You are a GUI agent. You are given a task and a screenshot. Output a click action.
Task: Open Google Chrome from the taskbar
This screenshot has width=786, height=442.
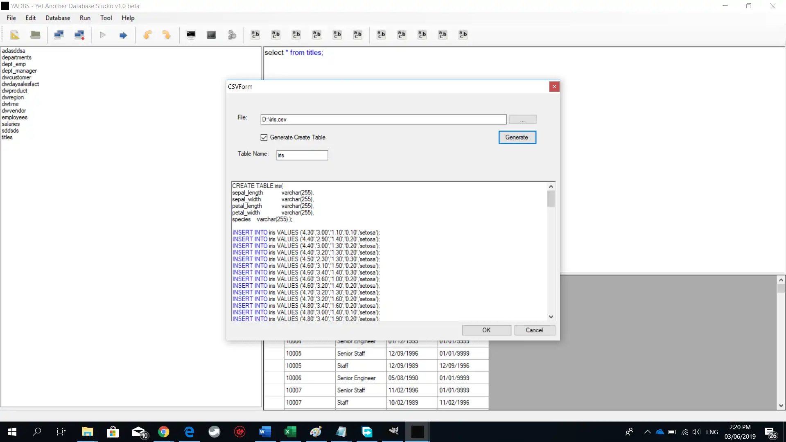(164, 432)
